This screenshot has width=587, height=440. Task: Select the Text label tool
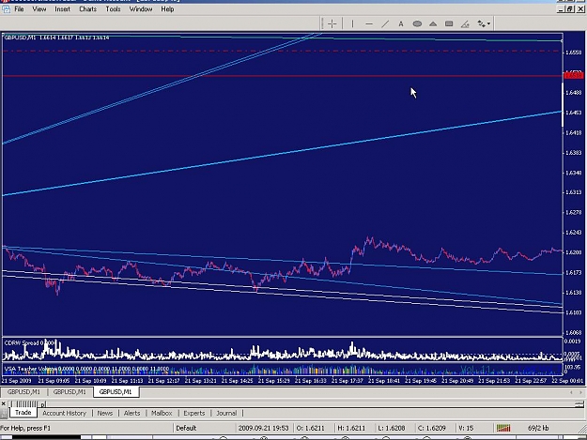coord(401,24)
